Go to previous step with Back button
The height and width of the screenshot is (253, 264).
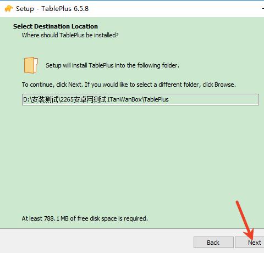[x=213, y=243]
